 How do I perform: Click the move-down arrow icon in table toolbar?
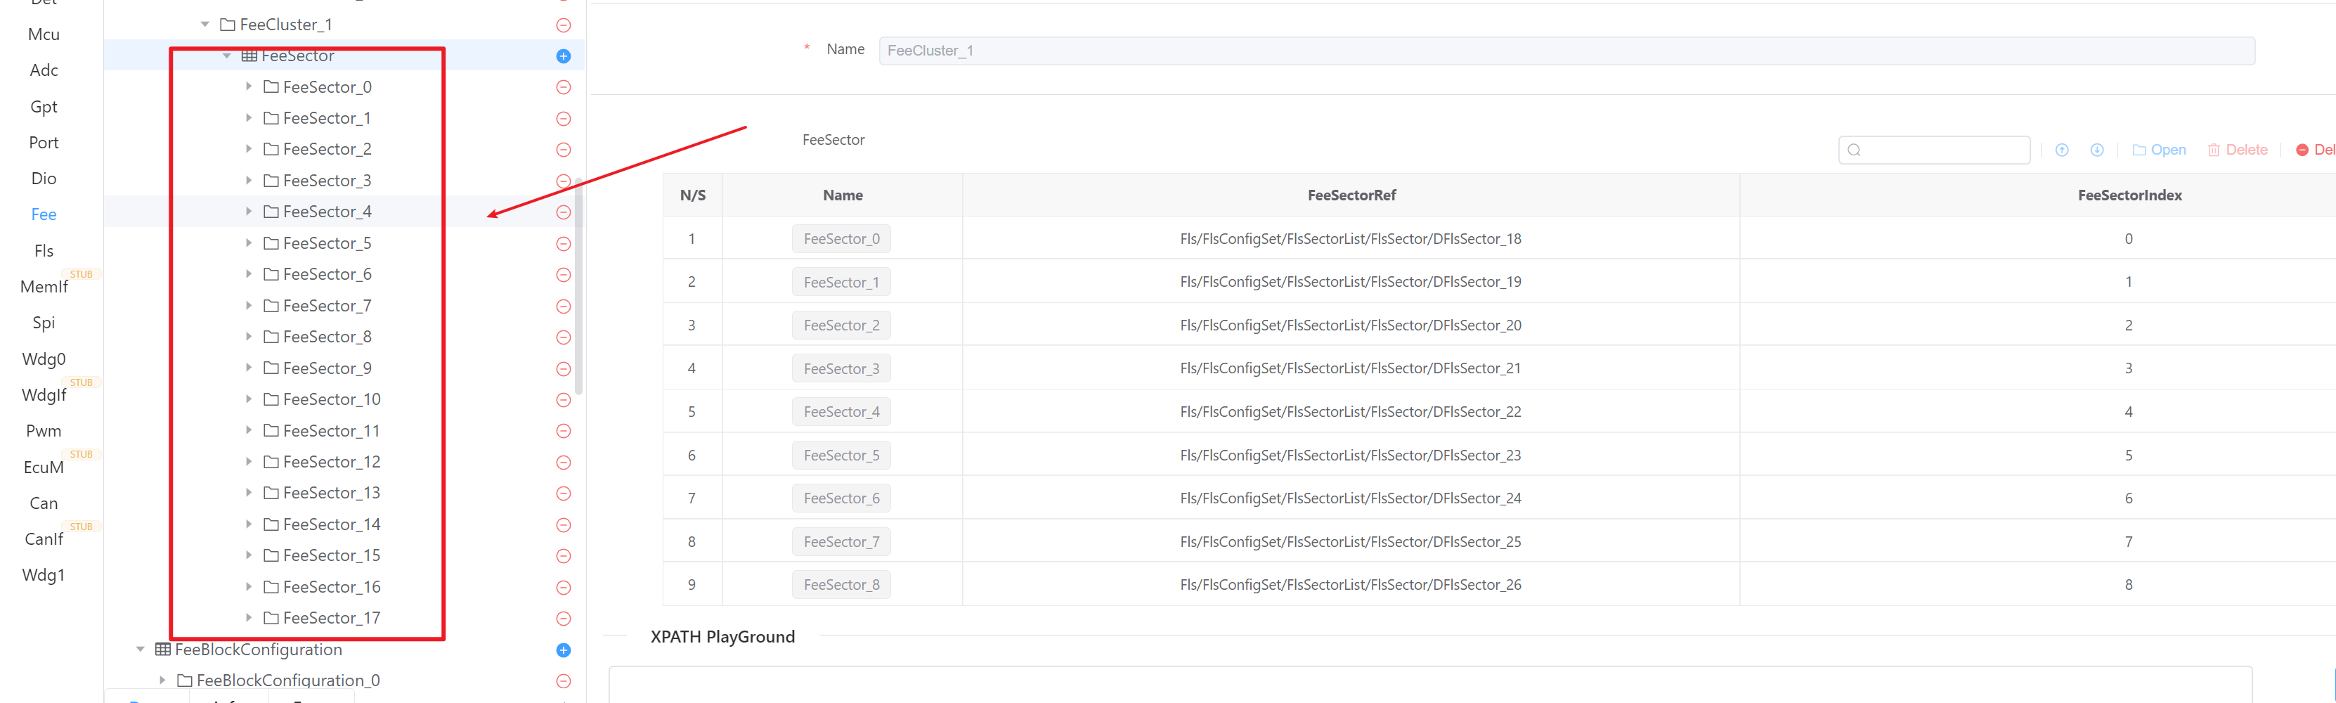(2096, 150)
